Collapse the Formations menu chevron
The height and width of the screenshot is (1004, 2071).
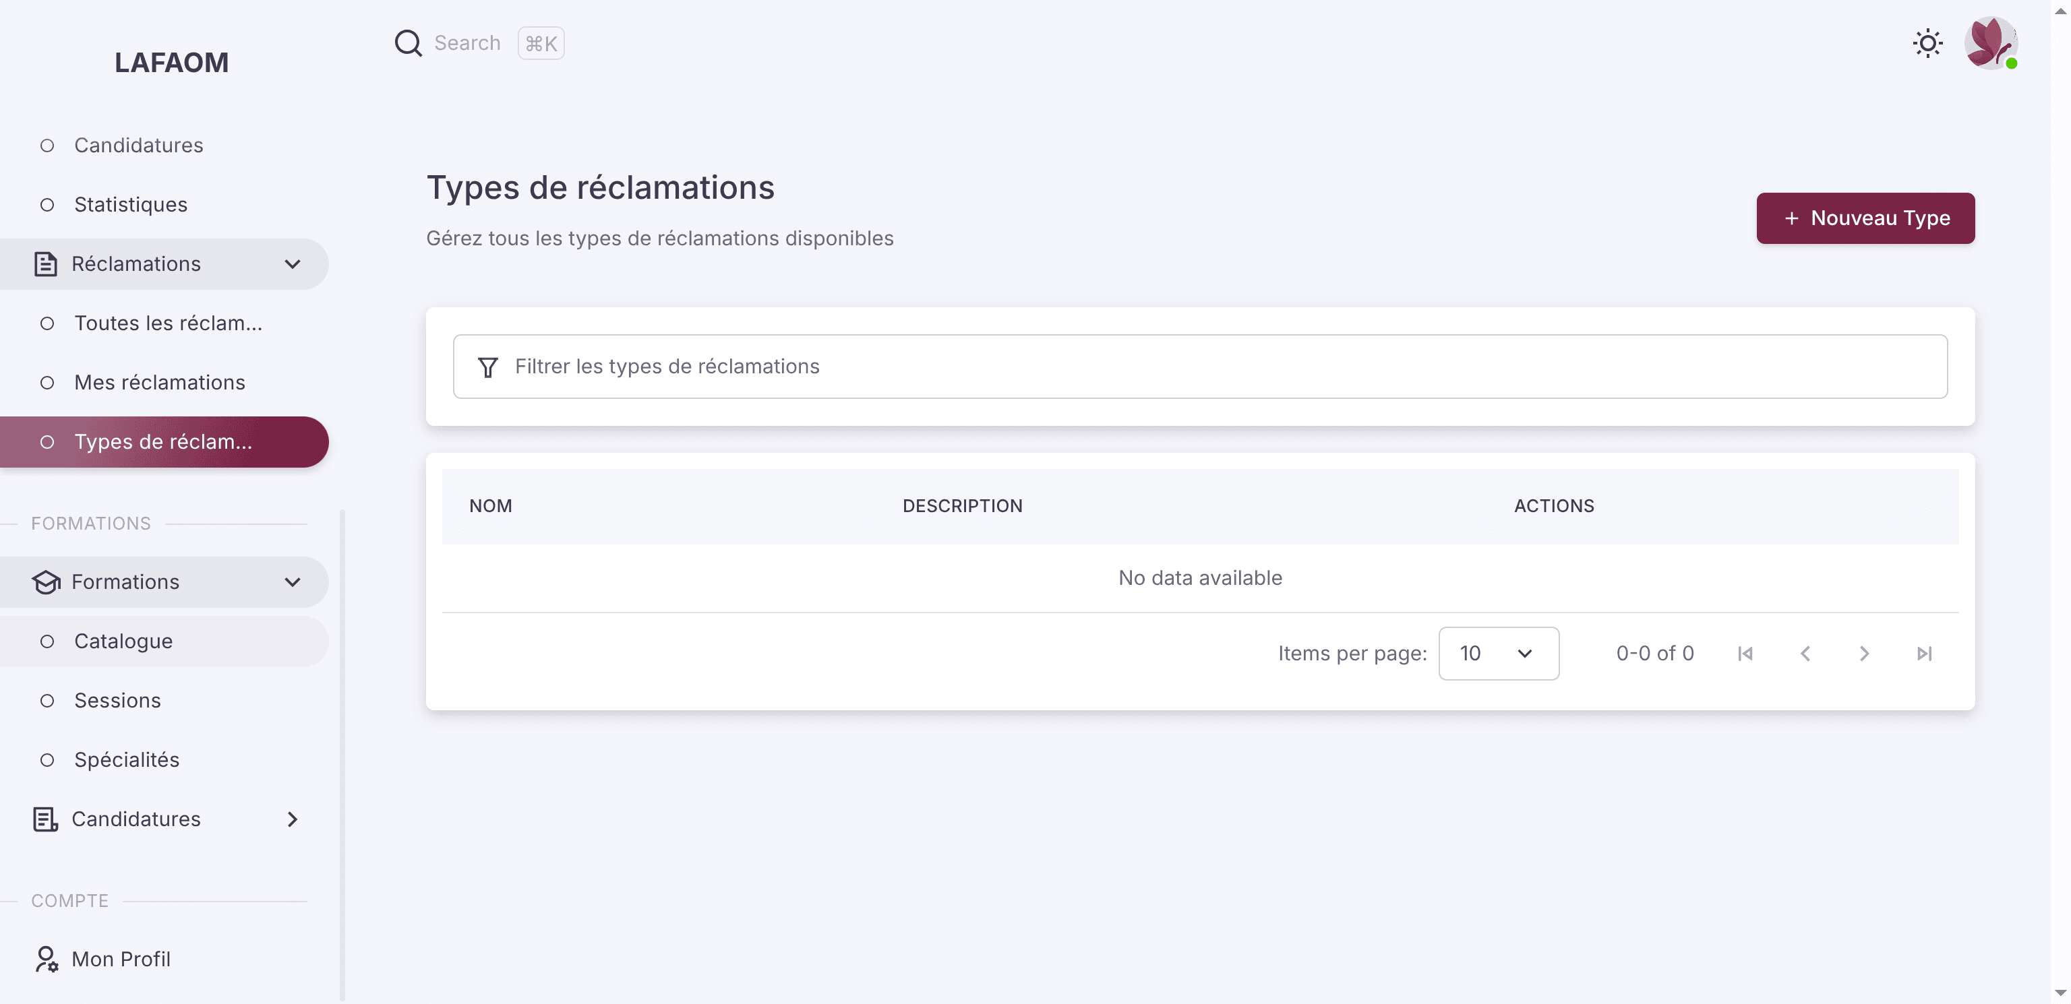[293, 582]
